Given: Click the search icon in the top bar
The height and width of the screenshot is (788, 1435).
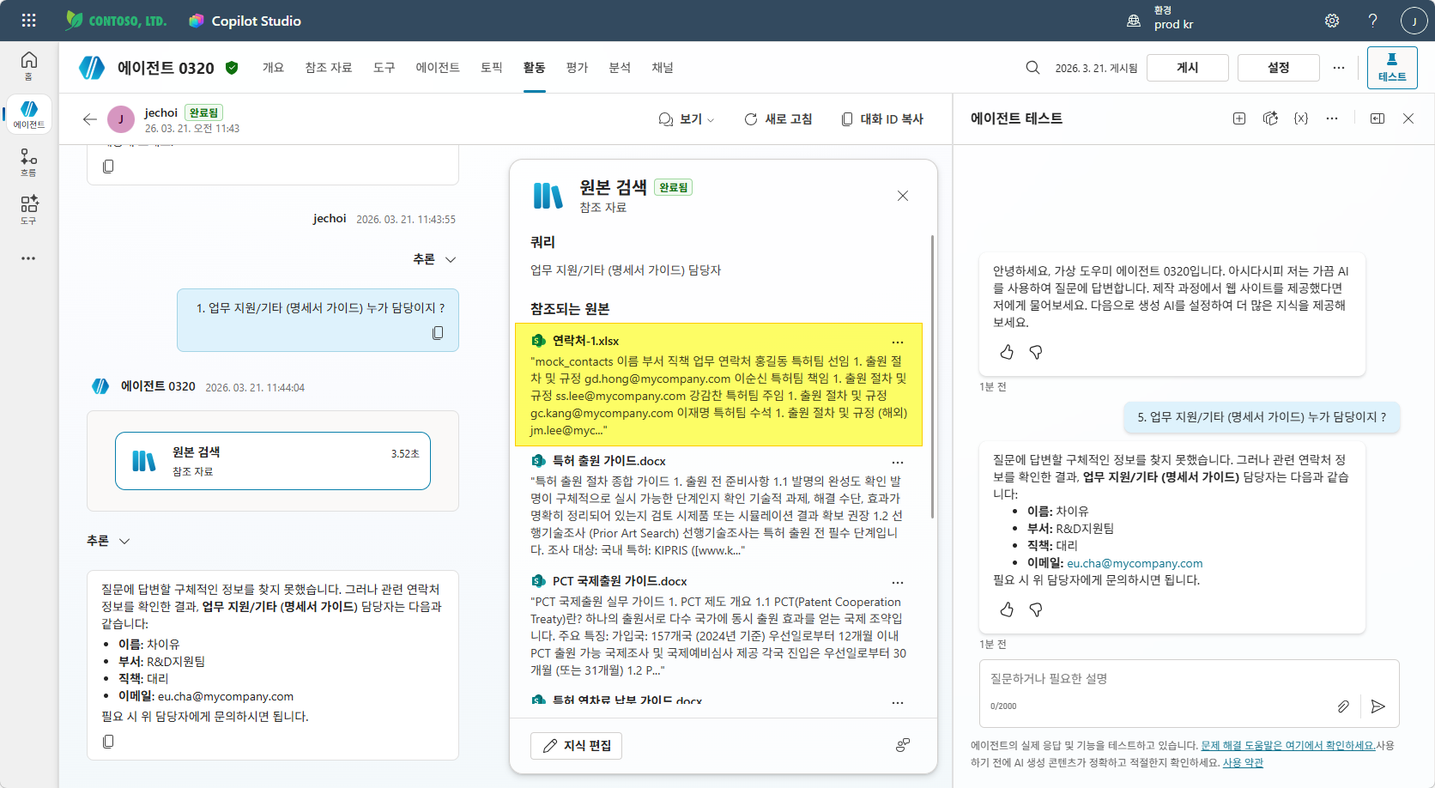Looking at the screenshot, I should click(1032, 67).
